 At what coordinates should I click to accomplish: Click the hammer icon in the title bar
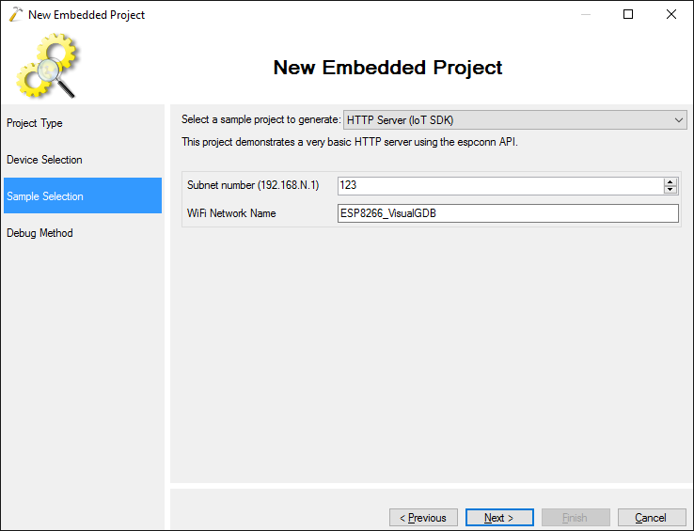pyautogui.click(x=15, y=15)
